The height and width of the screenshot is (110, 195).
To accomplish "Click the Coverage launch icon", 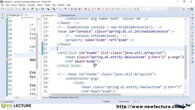I will pyautogui.click(x=48, y=9).
